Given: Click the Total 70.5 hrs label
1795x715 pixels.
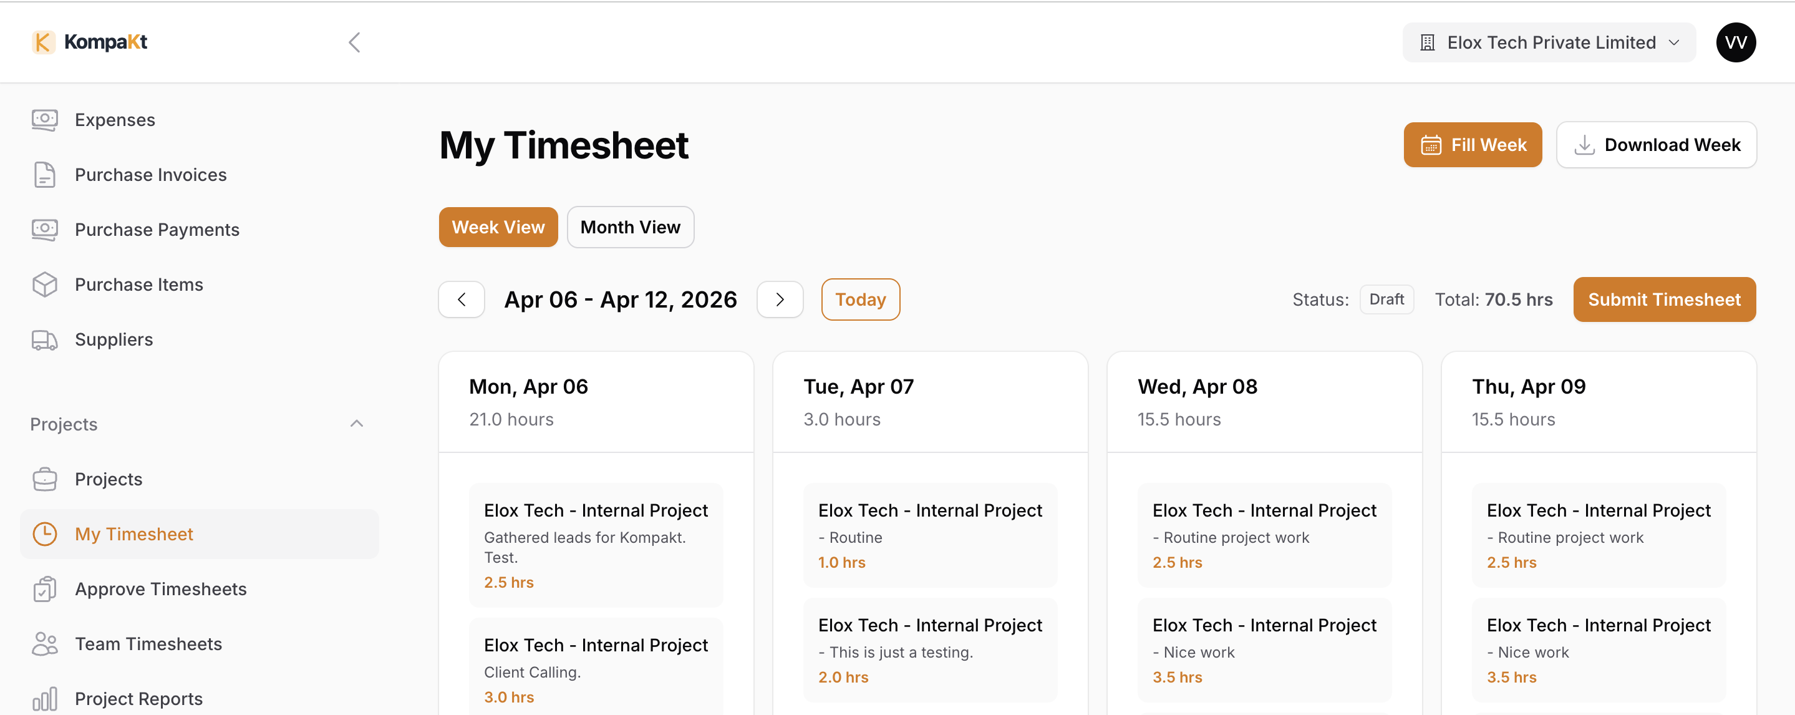Looking at the screenshot, I should tap(1493, 299).
